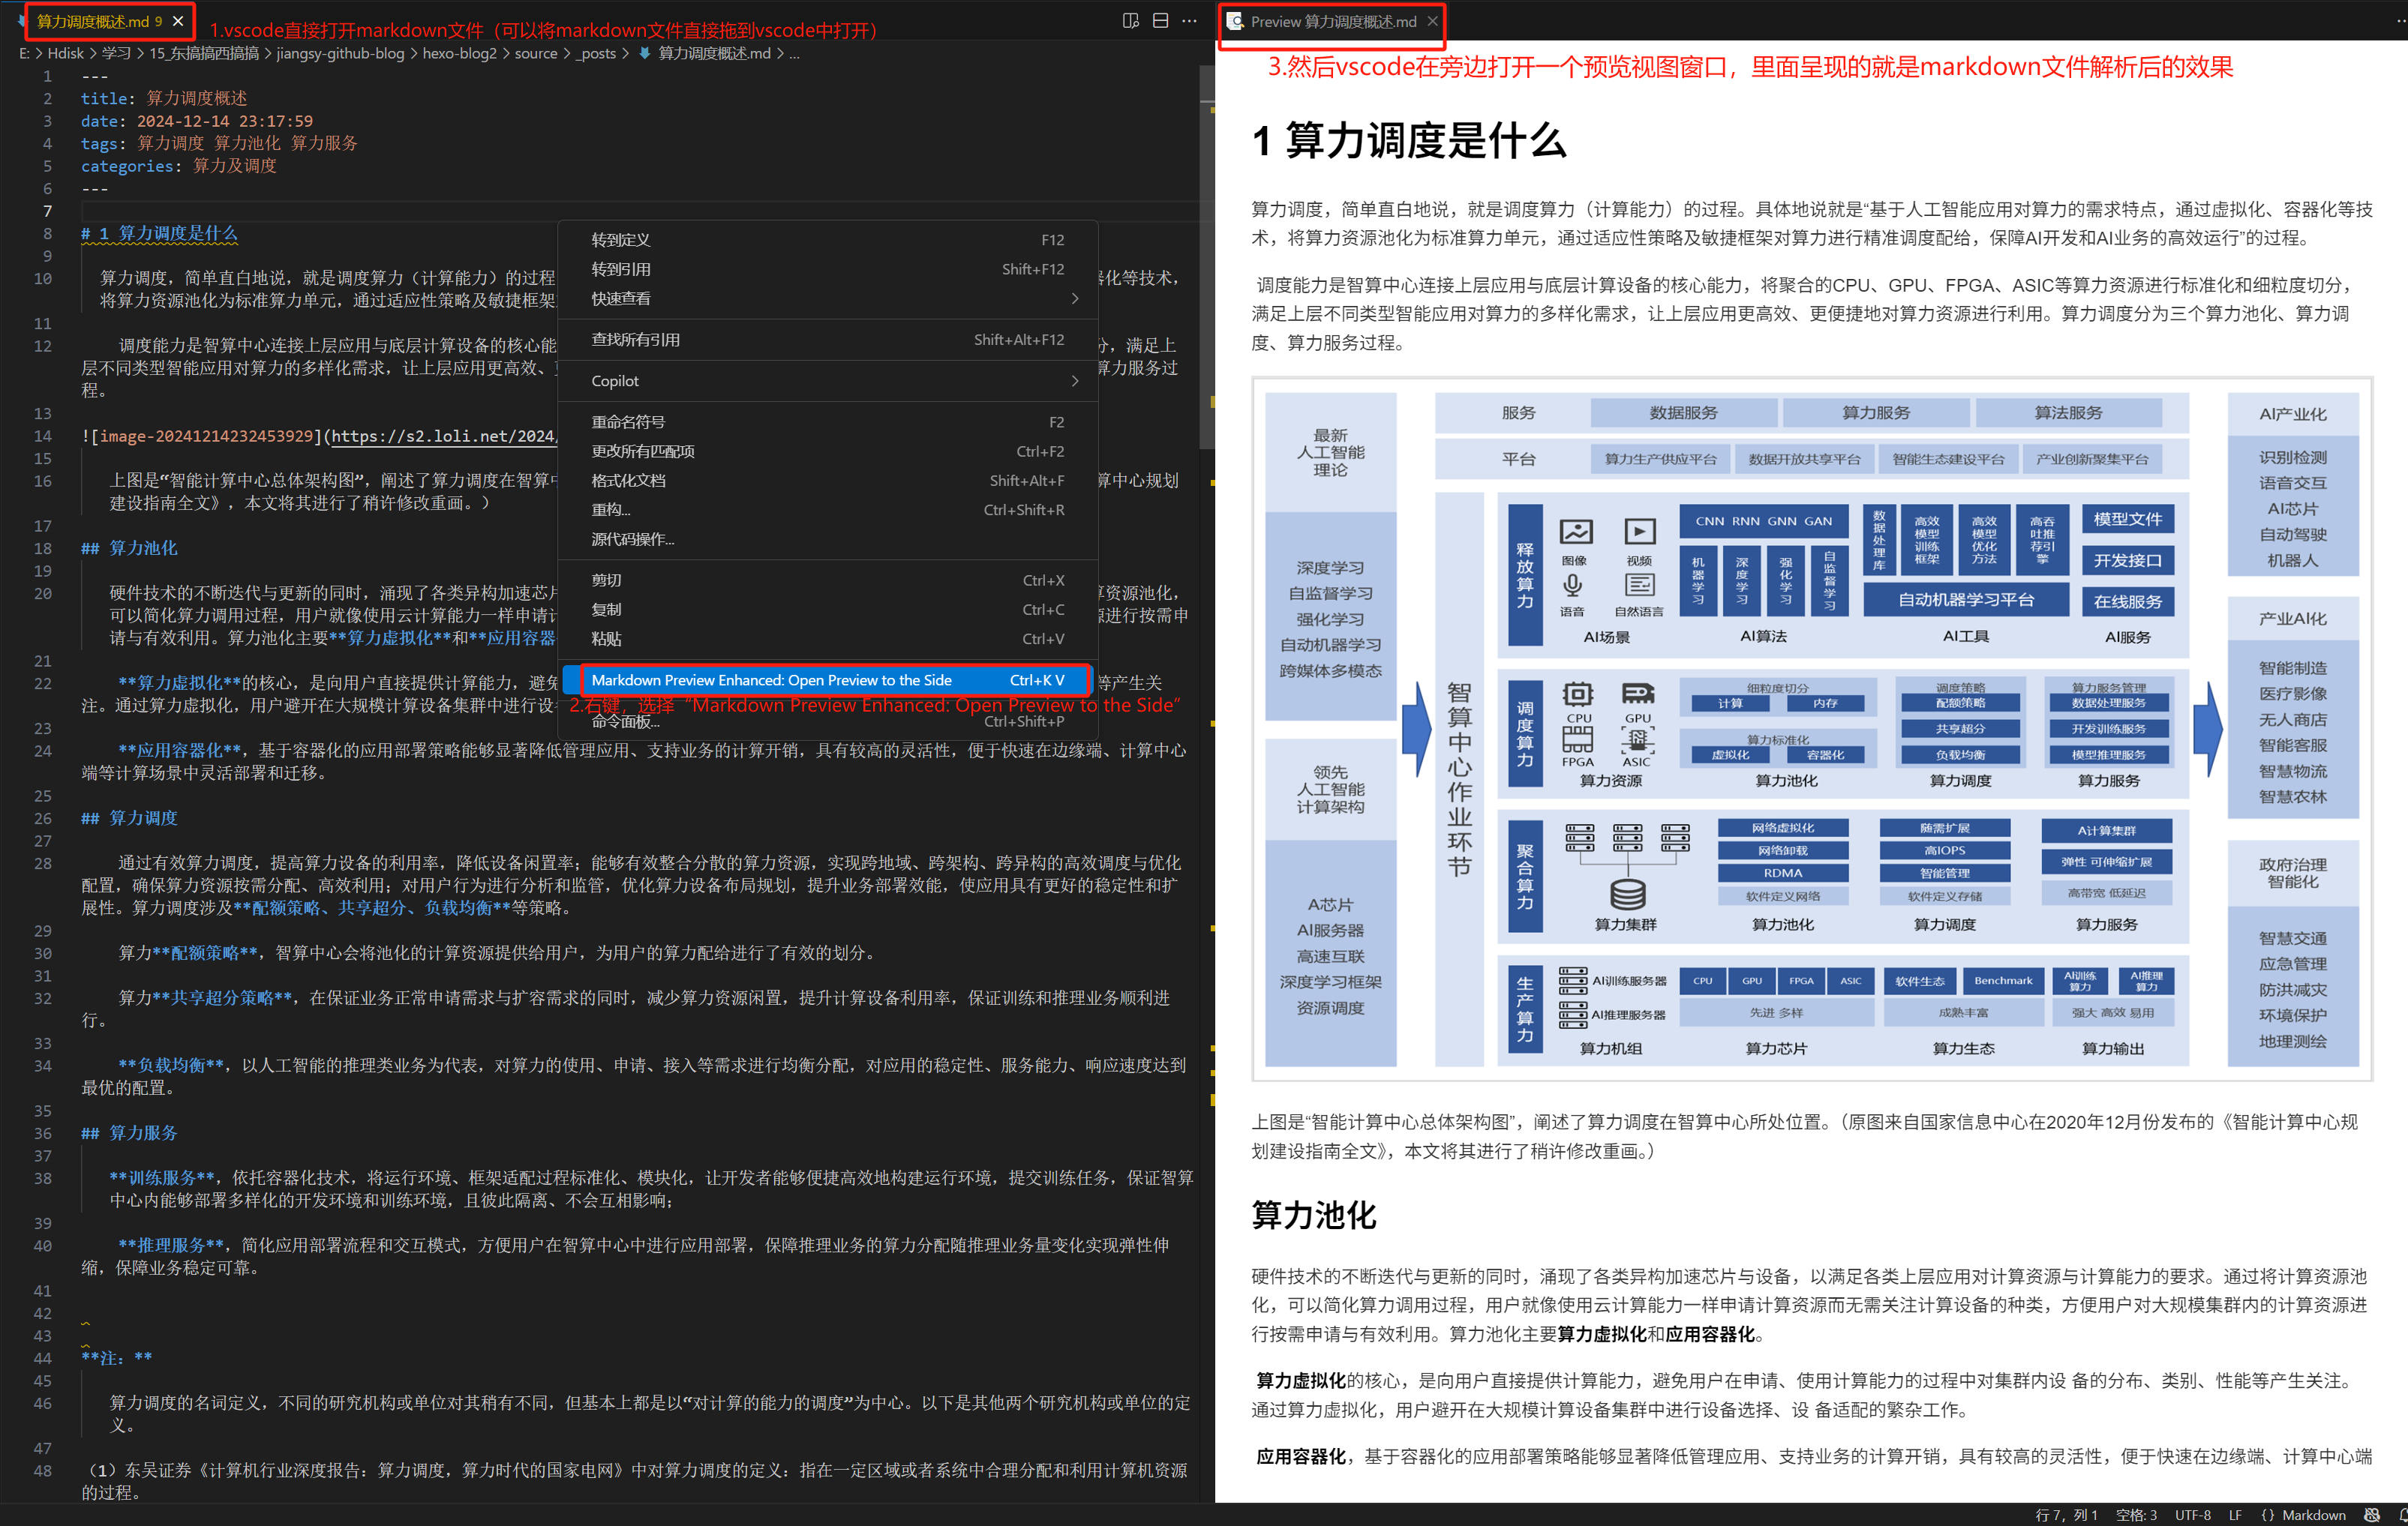Close the Preview 算力调度概述.md tab
The width and height of the screenshot is (2408, 1526).
tap(1432, 20)
